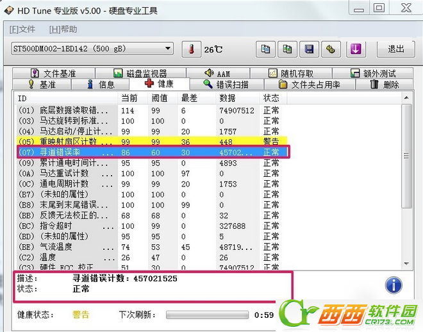
Task: Select the (B7) 未知的属性 row
Action: click(x=152, y=194)
